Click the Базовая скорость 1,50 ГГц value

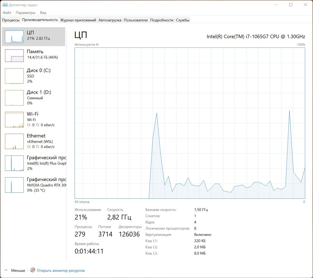tap(201, 210)
